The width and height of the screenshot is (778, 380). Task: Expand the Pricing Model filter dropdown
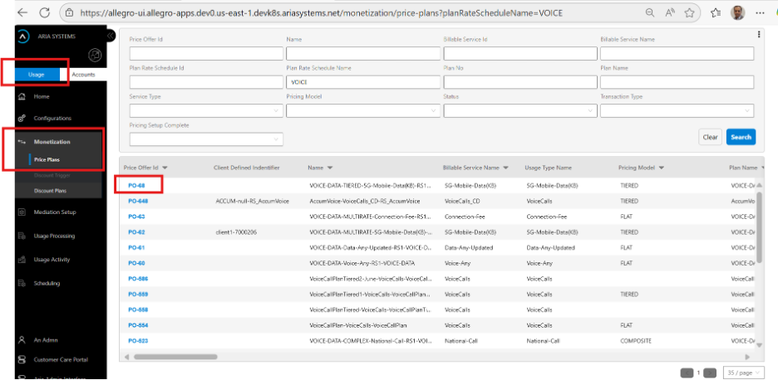pos(362,110)
